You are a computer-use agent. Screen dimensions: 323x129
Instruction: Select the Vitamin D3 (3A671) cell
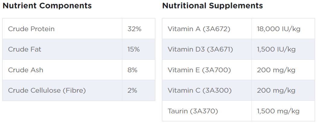[200, 49]
